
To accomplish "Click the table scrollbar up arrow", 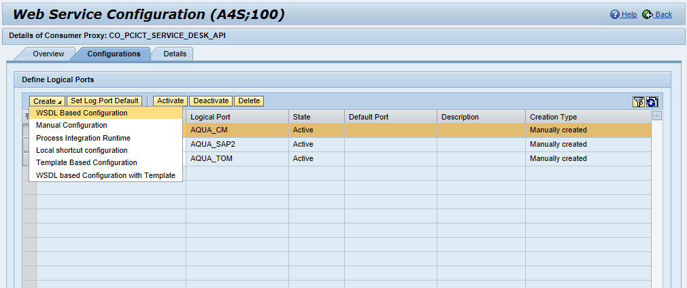I will tap(657, 116).
